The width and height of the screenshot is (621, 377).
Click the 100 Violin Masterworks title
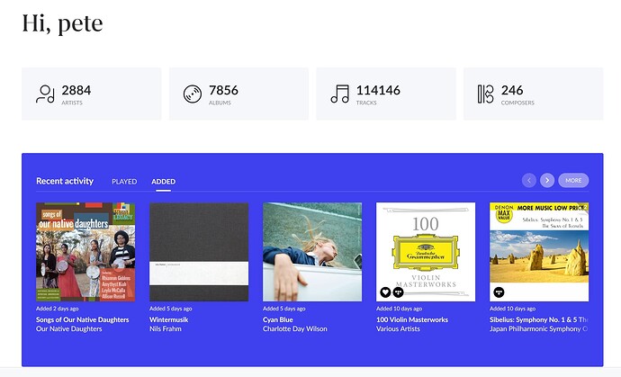coord(412,319)
